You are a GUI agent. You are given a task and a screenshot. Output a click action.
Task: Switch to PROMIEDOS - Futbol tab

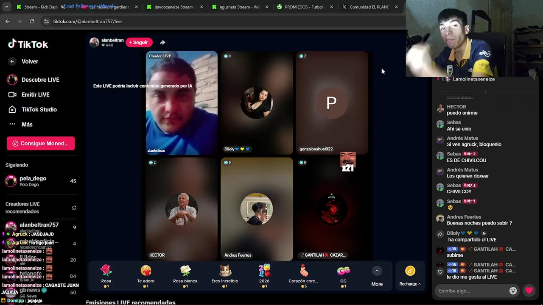(304, 7)
